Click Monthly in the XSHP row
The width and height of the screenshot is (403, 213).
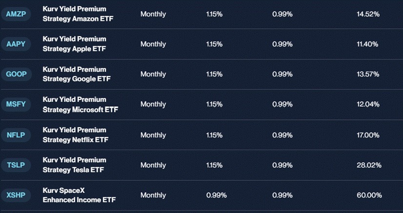153,195
